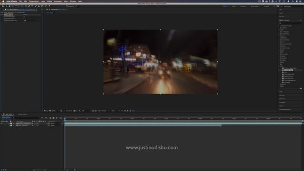Switch to the Standard workspace
This screenshot has width=304, height=171.
pos(243,6)
